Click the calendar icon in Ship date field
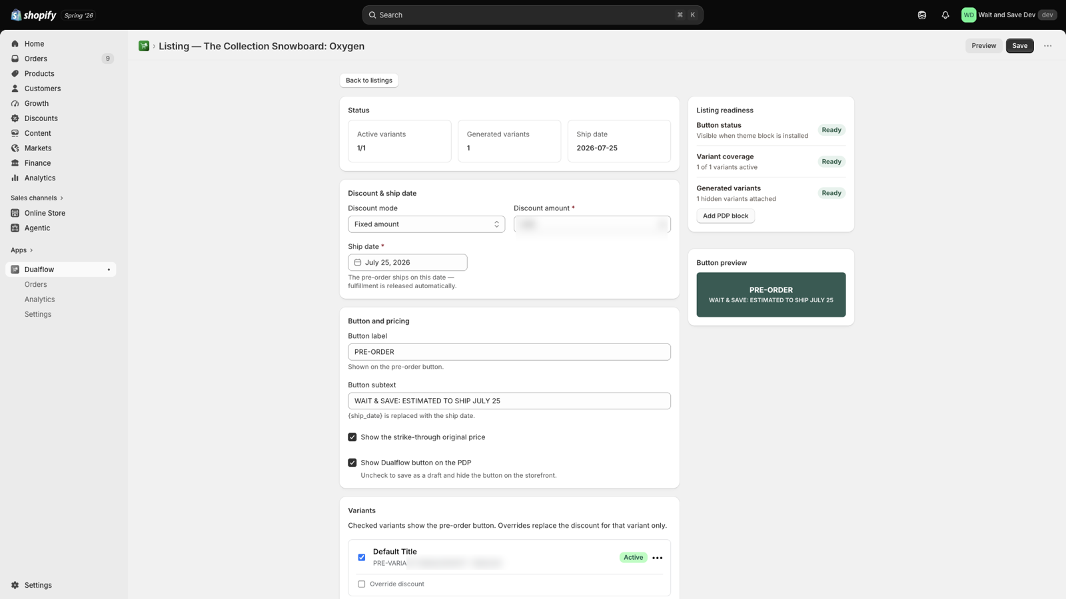The width and height of the screenshot is (1066, 599). coord(358,263)
